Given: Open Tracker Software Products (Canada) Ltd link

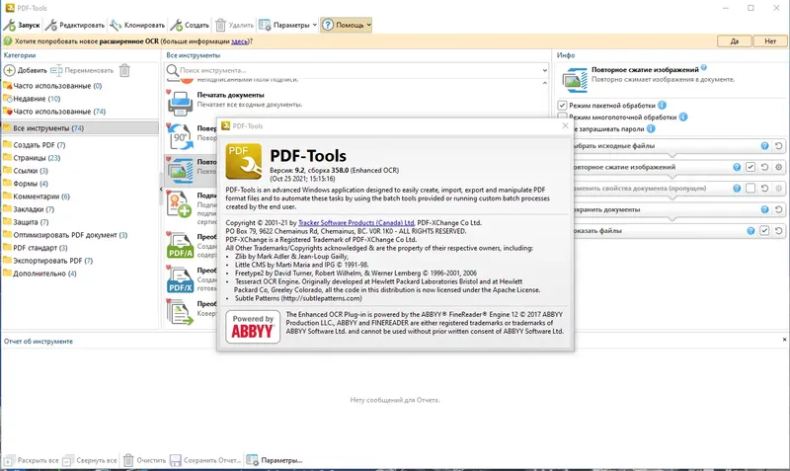Looking at the screenshot, I should (356, 222).
